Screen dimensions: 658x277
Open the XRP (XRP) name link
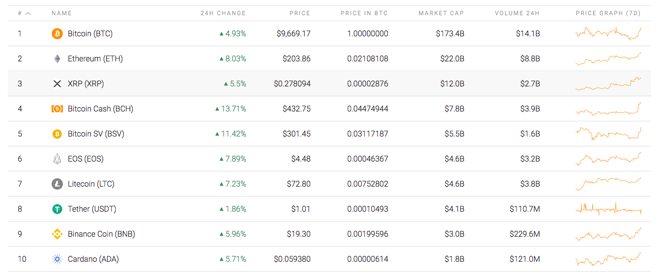(x=86, y=83)
